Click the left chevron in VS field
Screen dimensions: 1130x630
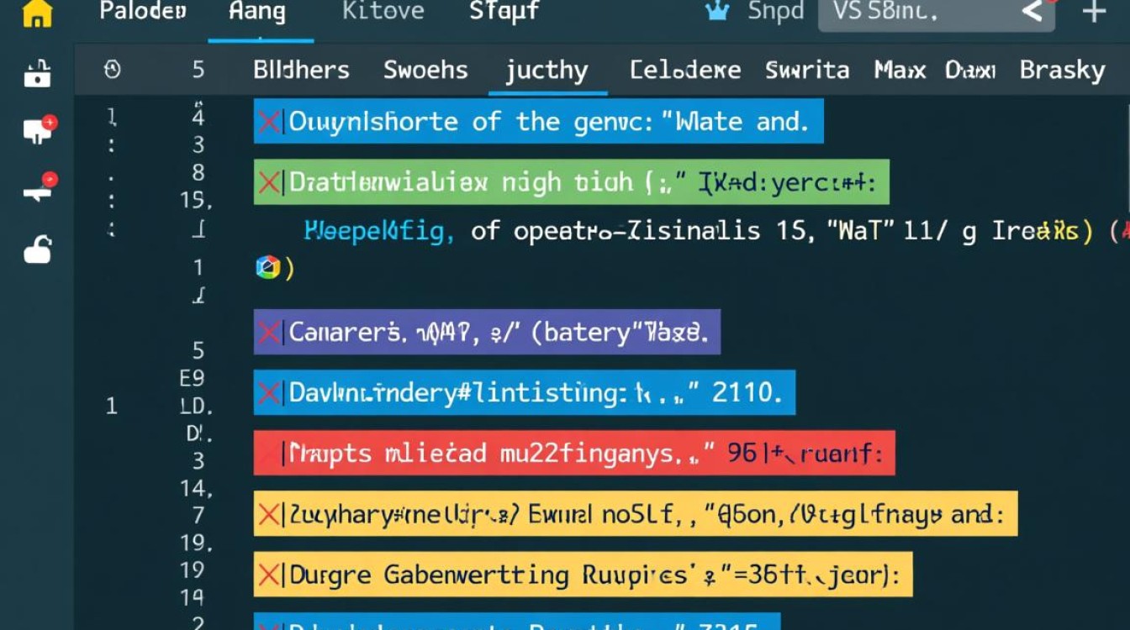[1031, 12]
